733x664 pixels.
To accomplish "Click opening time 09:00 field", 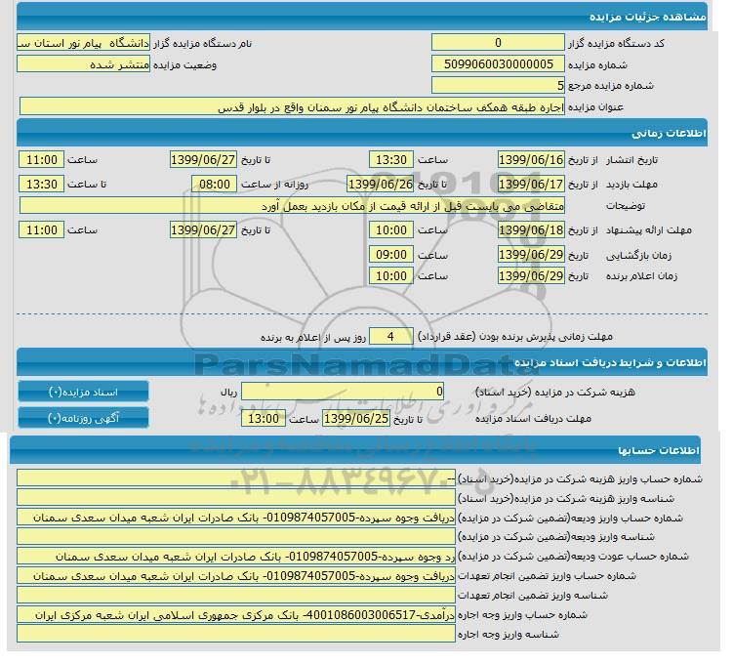I will click(391, 255).
